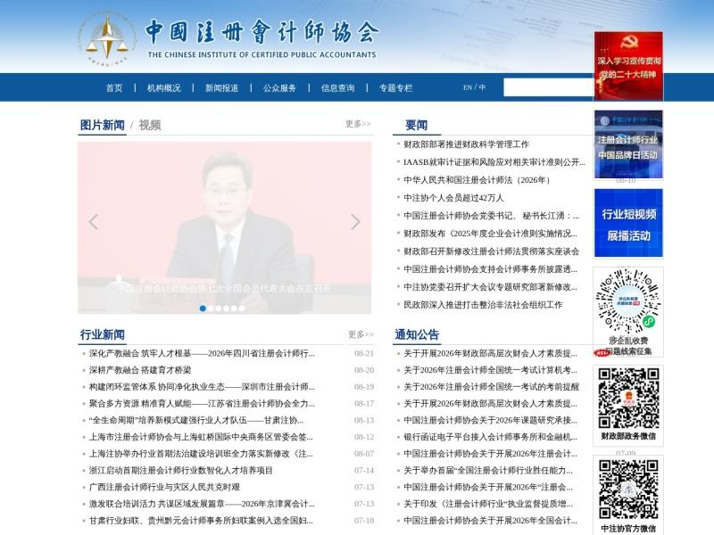Open 上海虹桥国际中央商务区 article

click(x=201, y=437)
